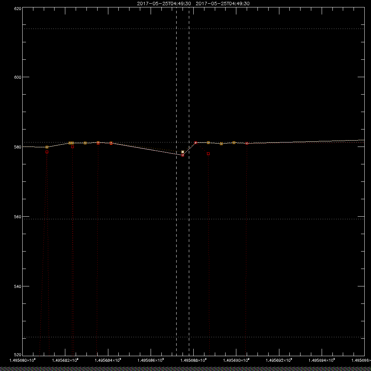Click the y-axis label 540
371x371 pixels.
(x=18, y=286)
